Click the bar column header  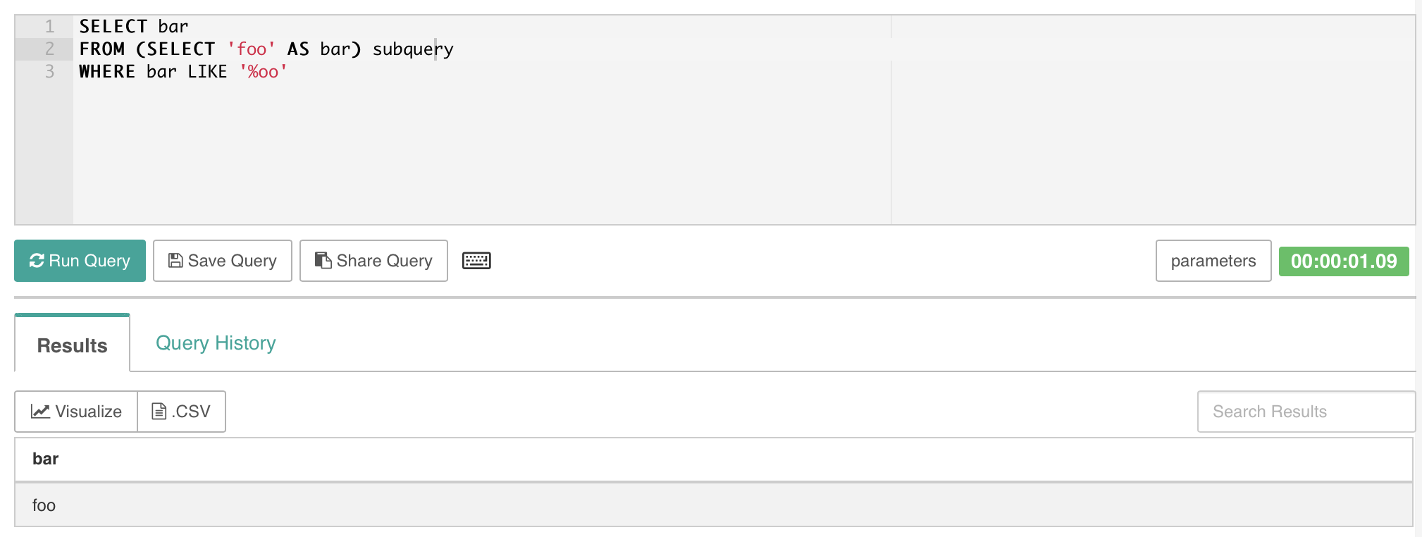(45, 459)
